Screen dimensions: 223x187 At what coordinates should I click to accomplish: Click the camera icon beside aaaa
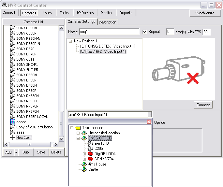tap(12, 132)
